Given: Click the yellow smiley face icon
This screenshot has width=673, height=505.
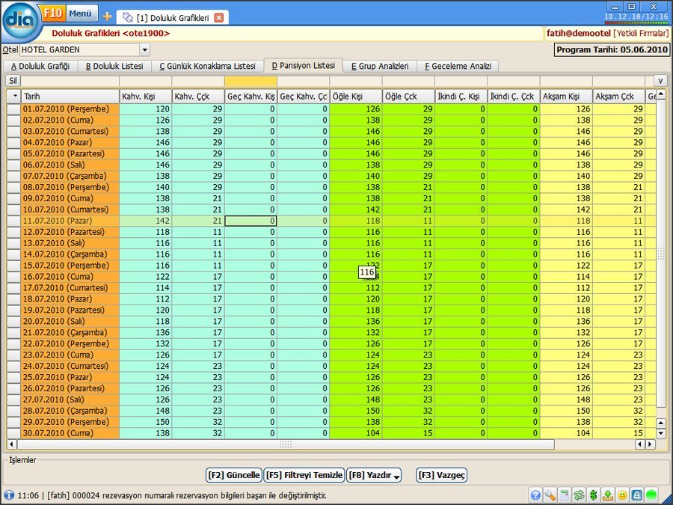Looking at the screenshot, I should (x=622, y=495).
